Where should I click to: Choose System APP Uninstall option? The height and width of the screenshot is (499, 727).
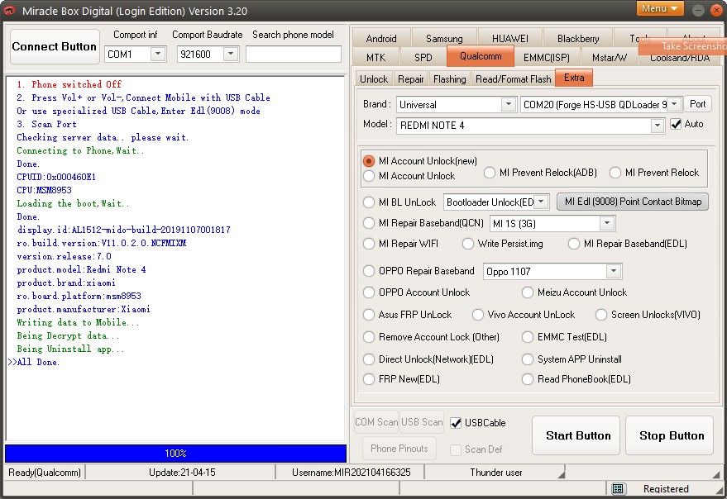click(x=527, y=359)
